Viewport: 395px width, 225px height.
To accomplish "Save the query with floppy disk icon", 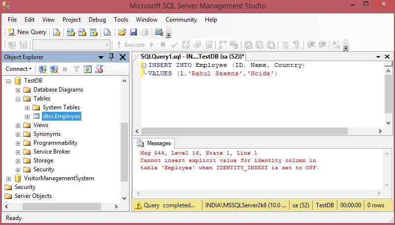I will 133,32.
